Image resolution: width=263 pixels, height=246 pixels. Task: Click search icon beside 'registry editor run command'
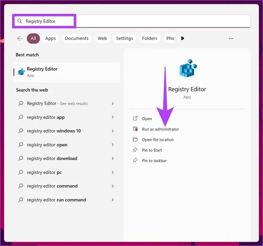(21, 200)
